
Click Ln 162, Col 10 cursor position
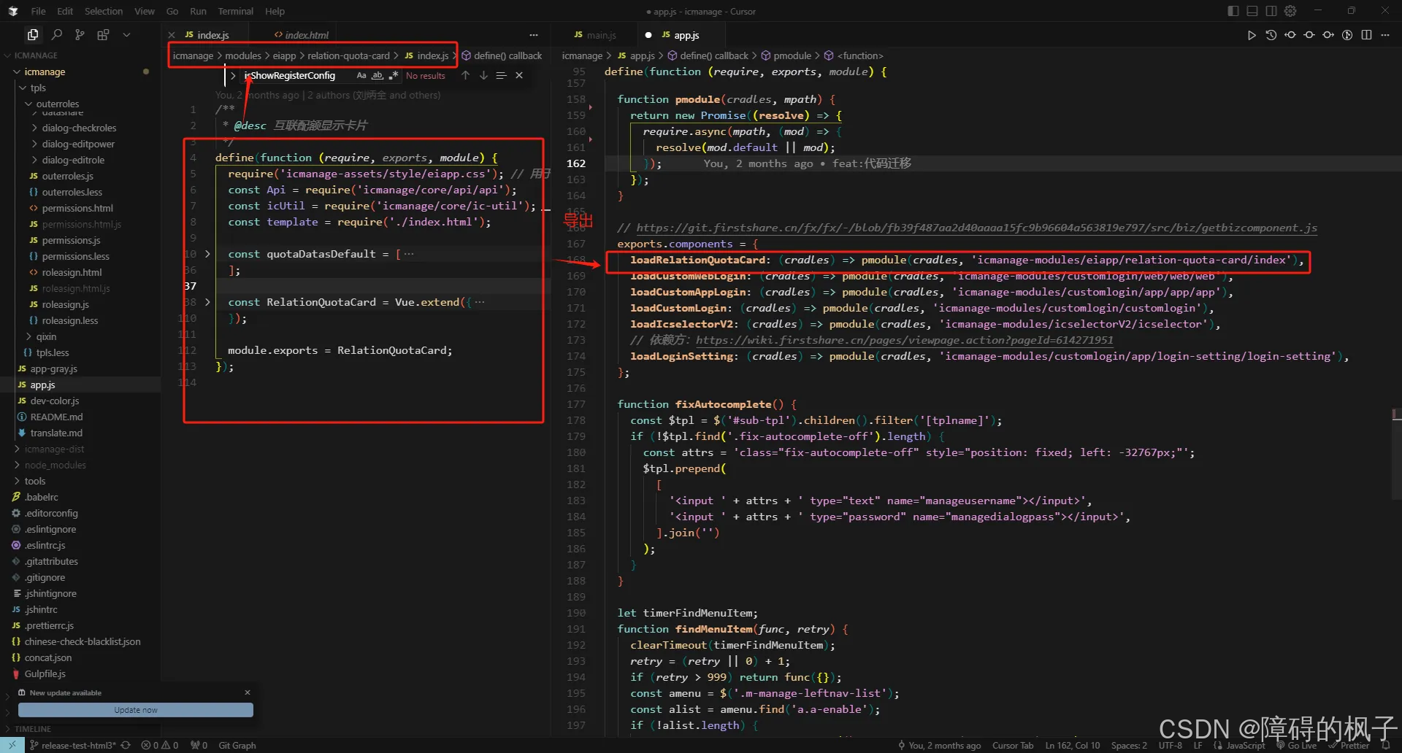pyautogui.click(x=1072, y=745)
